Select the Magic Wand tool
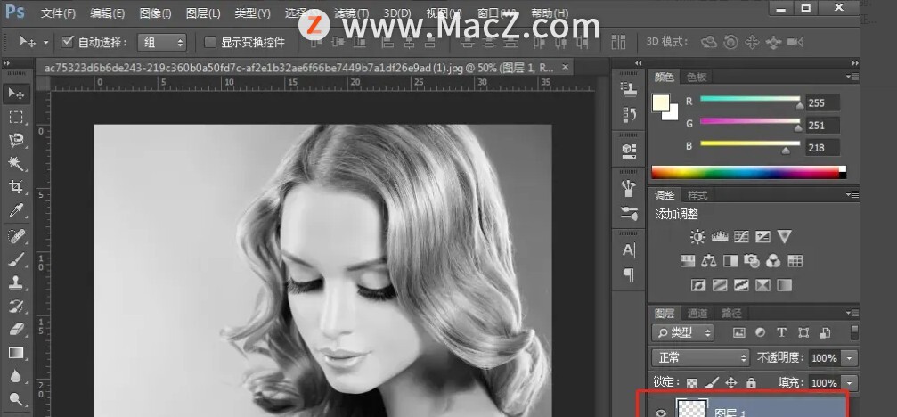 [x=16, y=164]
